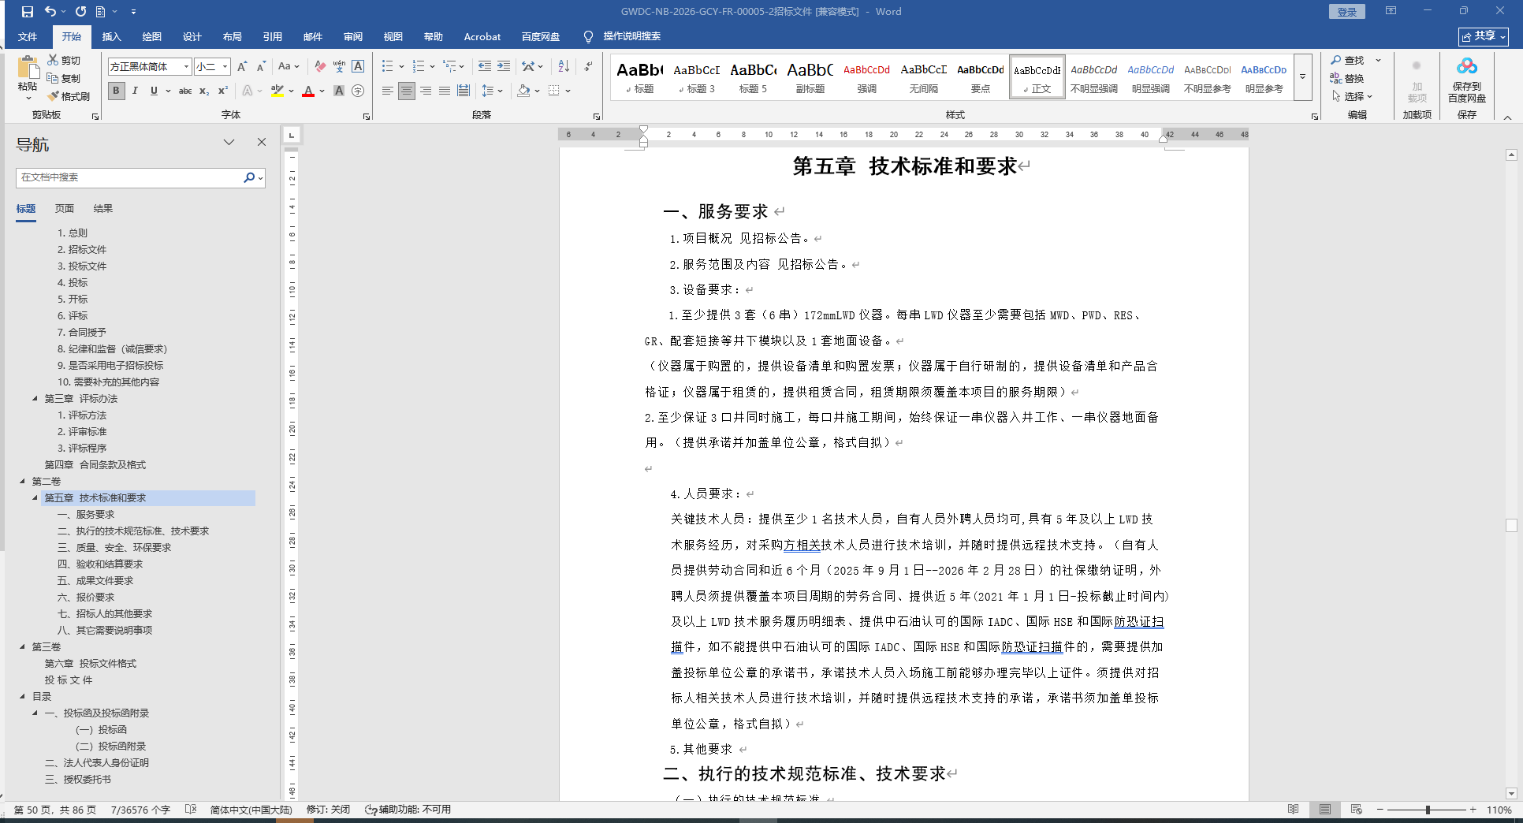Click the increase indent icon

[x=504, y=66]
